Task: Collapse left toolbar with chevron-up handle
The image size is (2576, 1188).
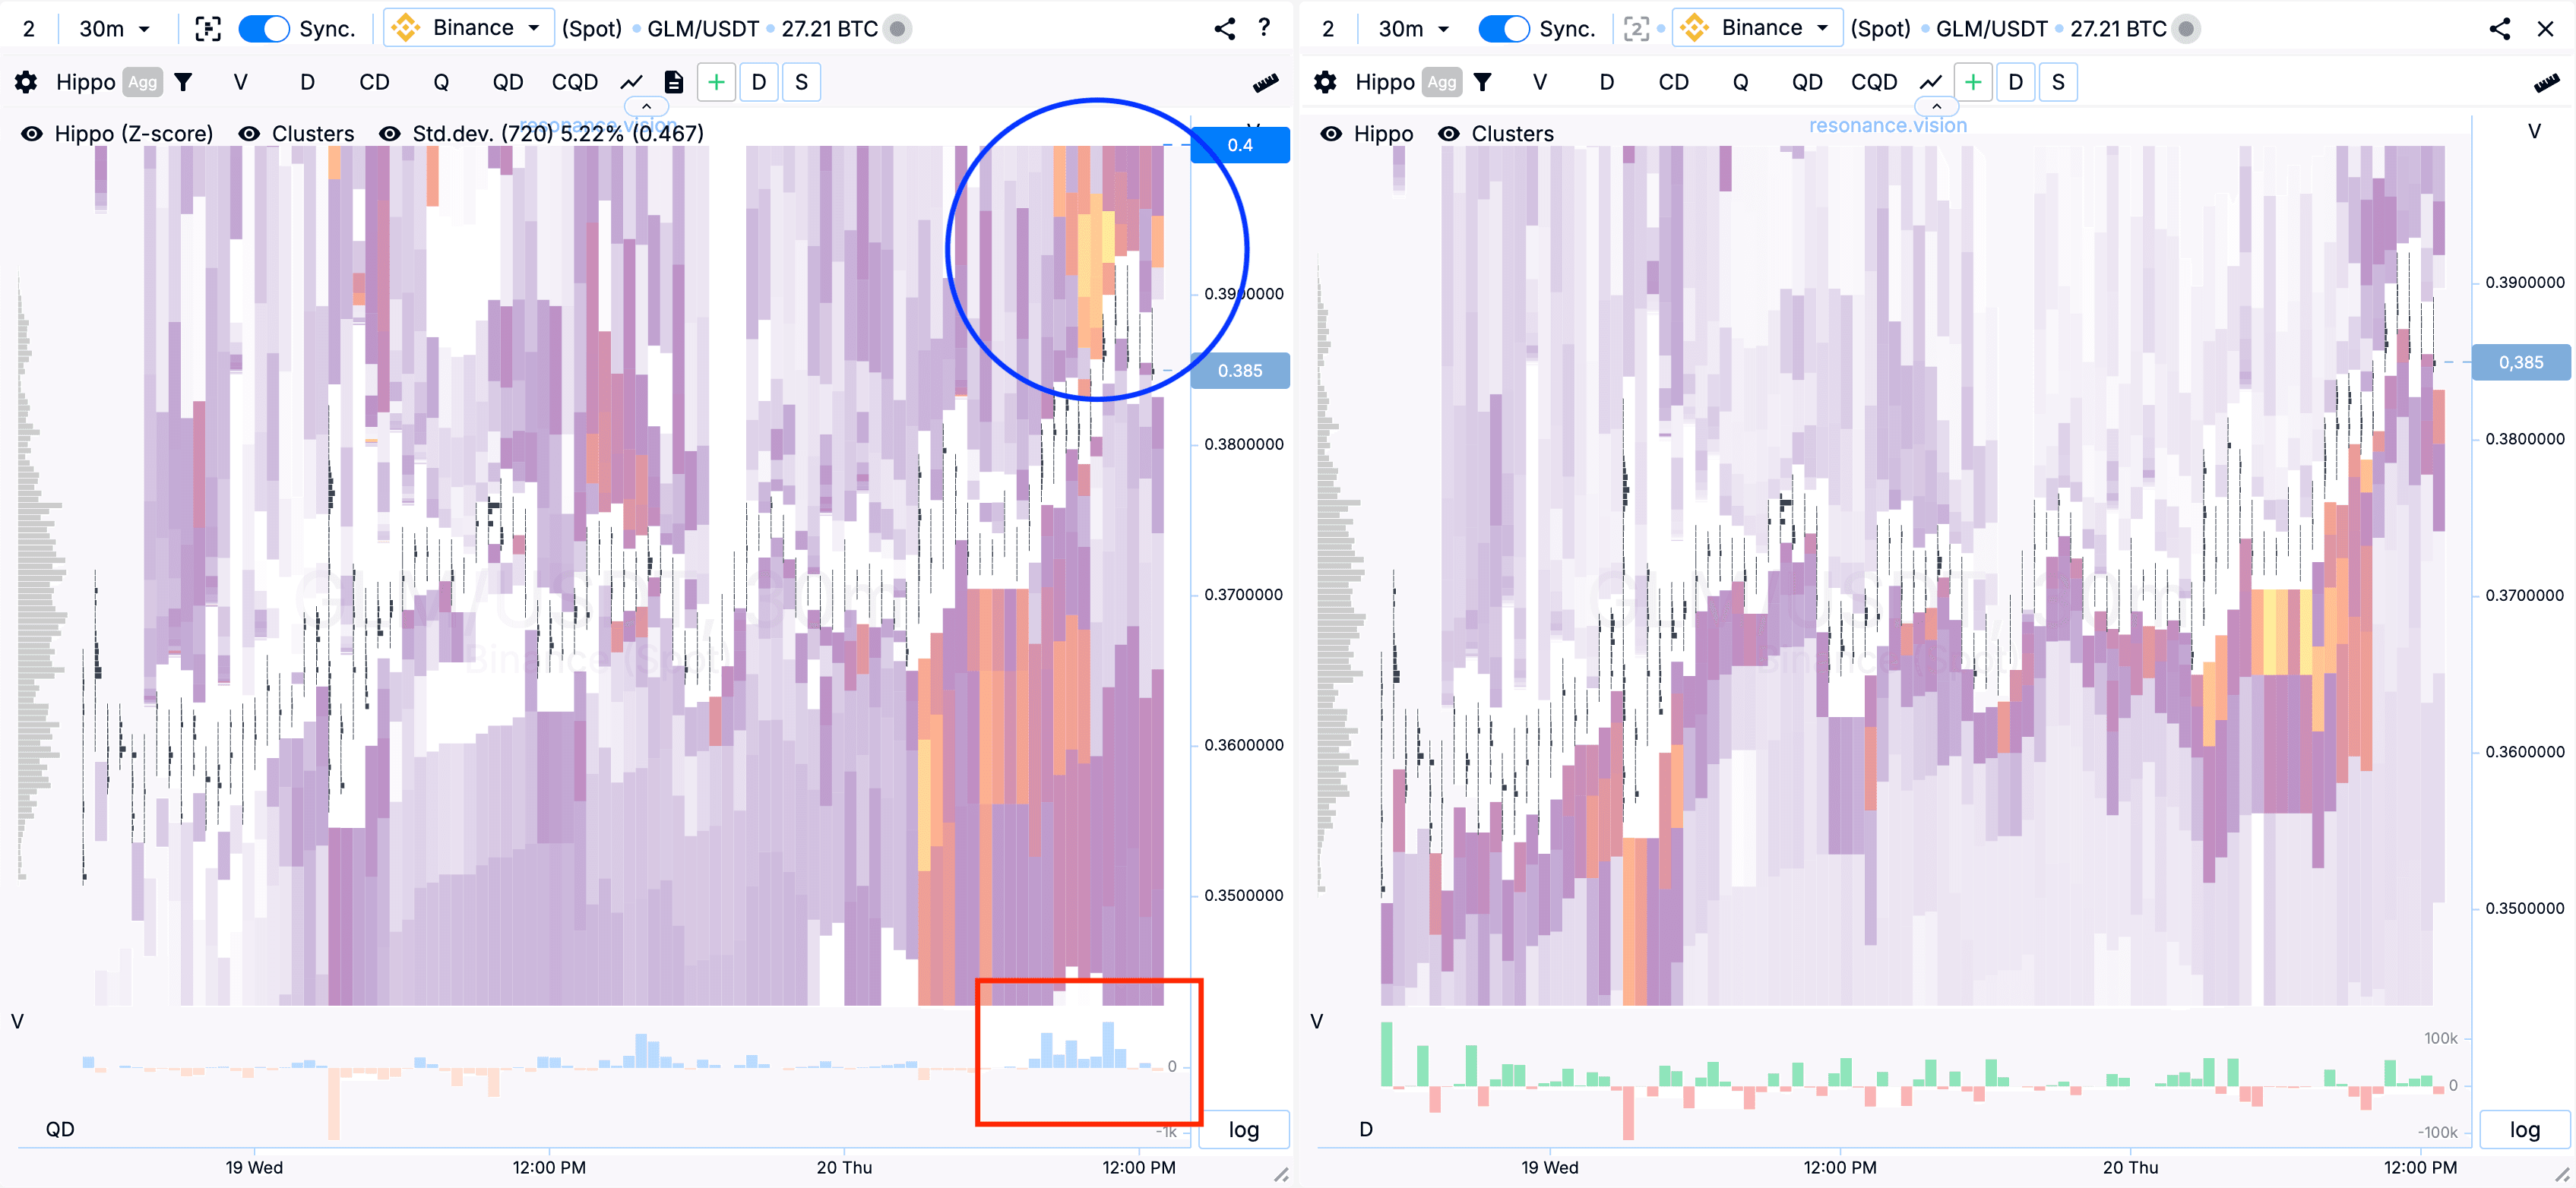Action: (x=646, y=106)
